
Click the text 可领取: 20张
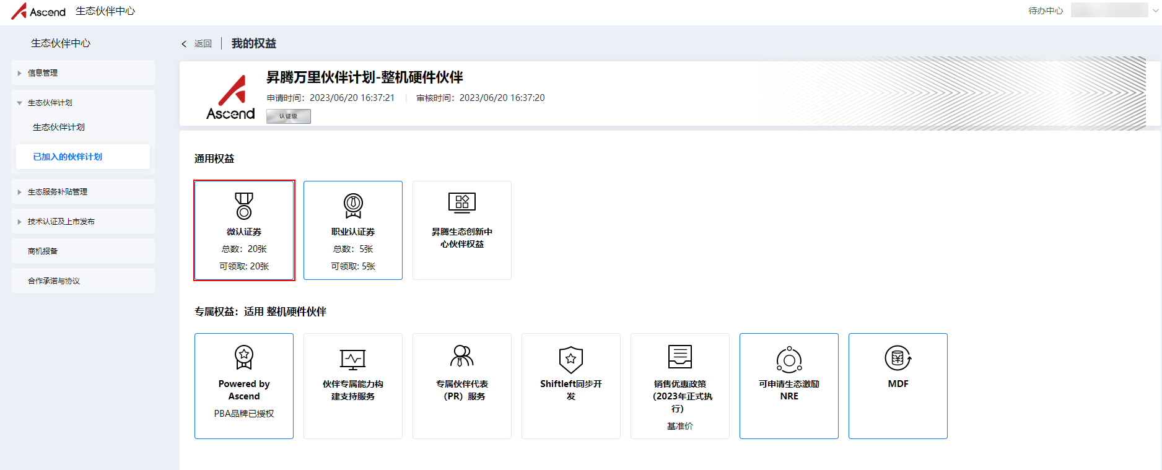point(244,266)
